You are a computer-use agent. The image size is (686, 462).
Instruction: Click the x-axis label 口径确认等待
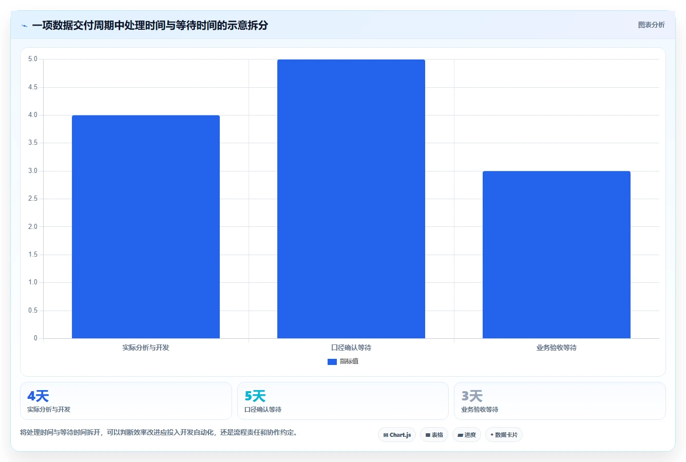351,348
